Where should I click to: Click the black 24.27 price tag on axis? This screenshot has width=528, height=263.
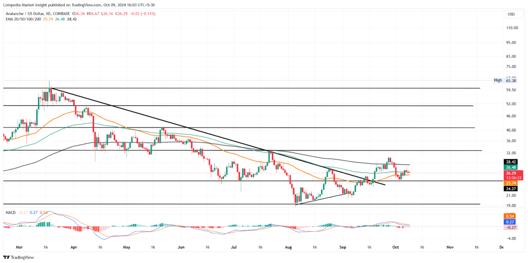(x=510, y=188)
